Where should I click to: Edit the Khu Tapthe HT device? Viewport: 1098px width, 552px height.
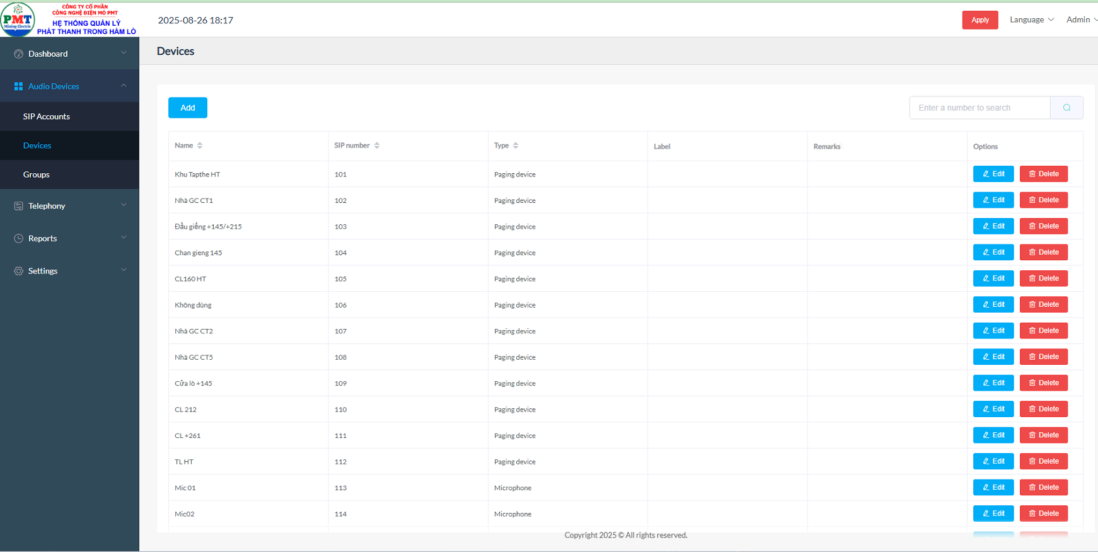(993, 174)
